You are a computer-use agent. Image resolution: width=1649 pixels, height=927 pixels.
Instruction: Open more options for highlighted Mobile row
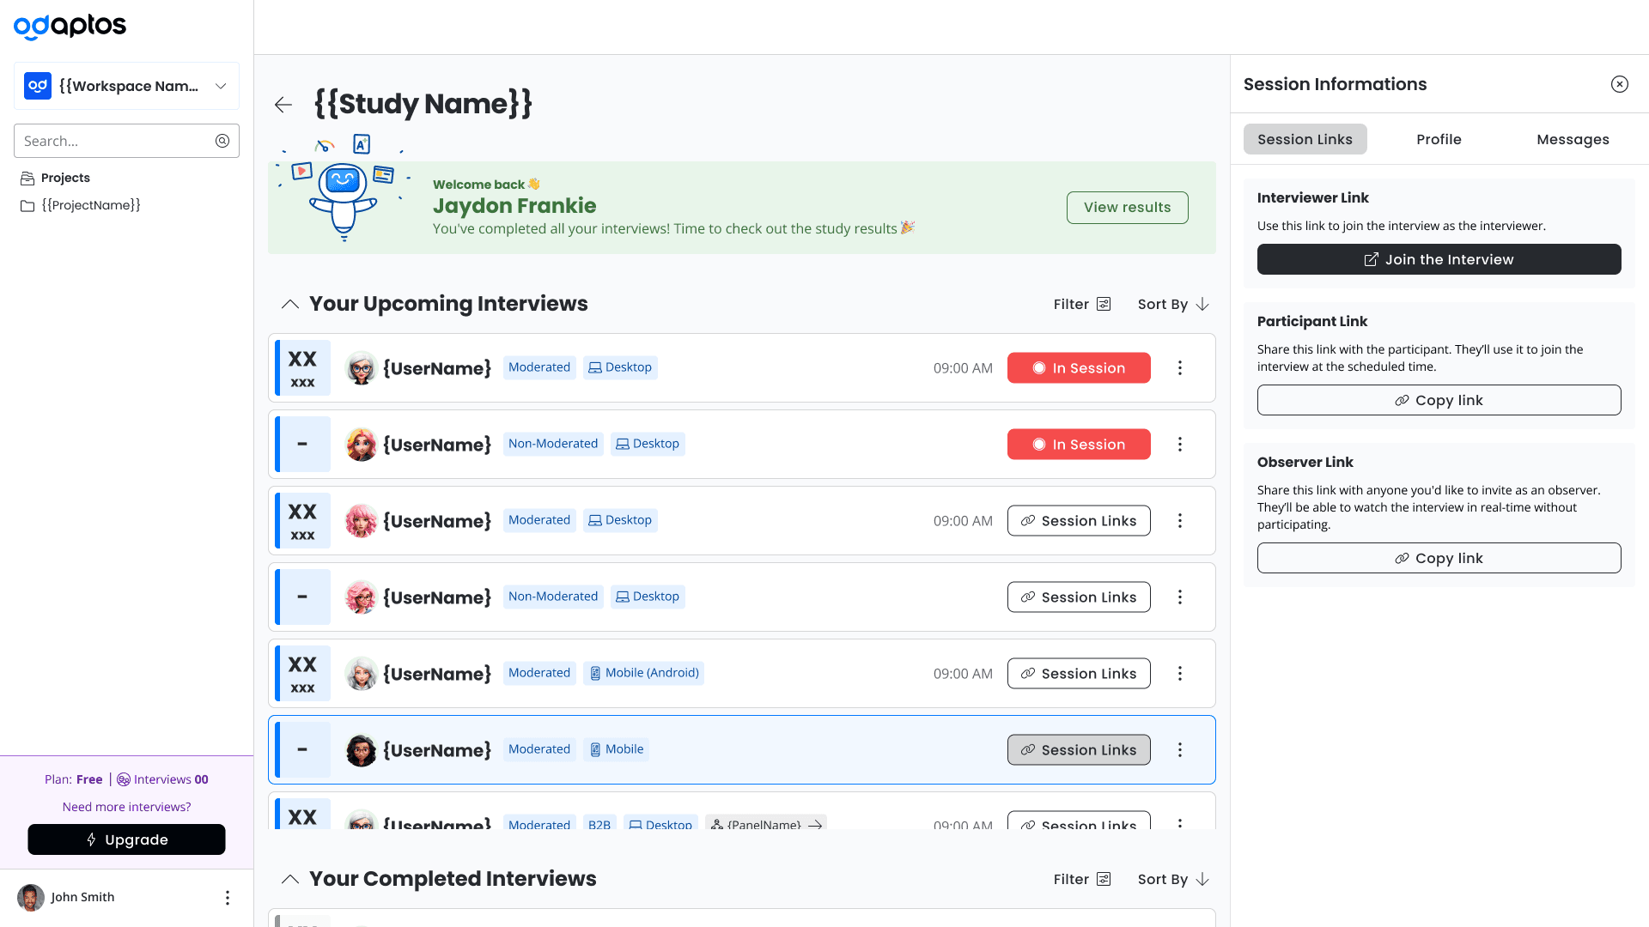[x=1180, y=750]
